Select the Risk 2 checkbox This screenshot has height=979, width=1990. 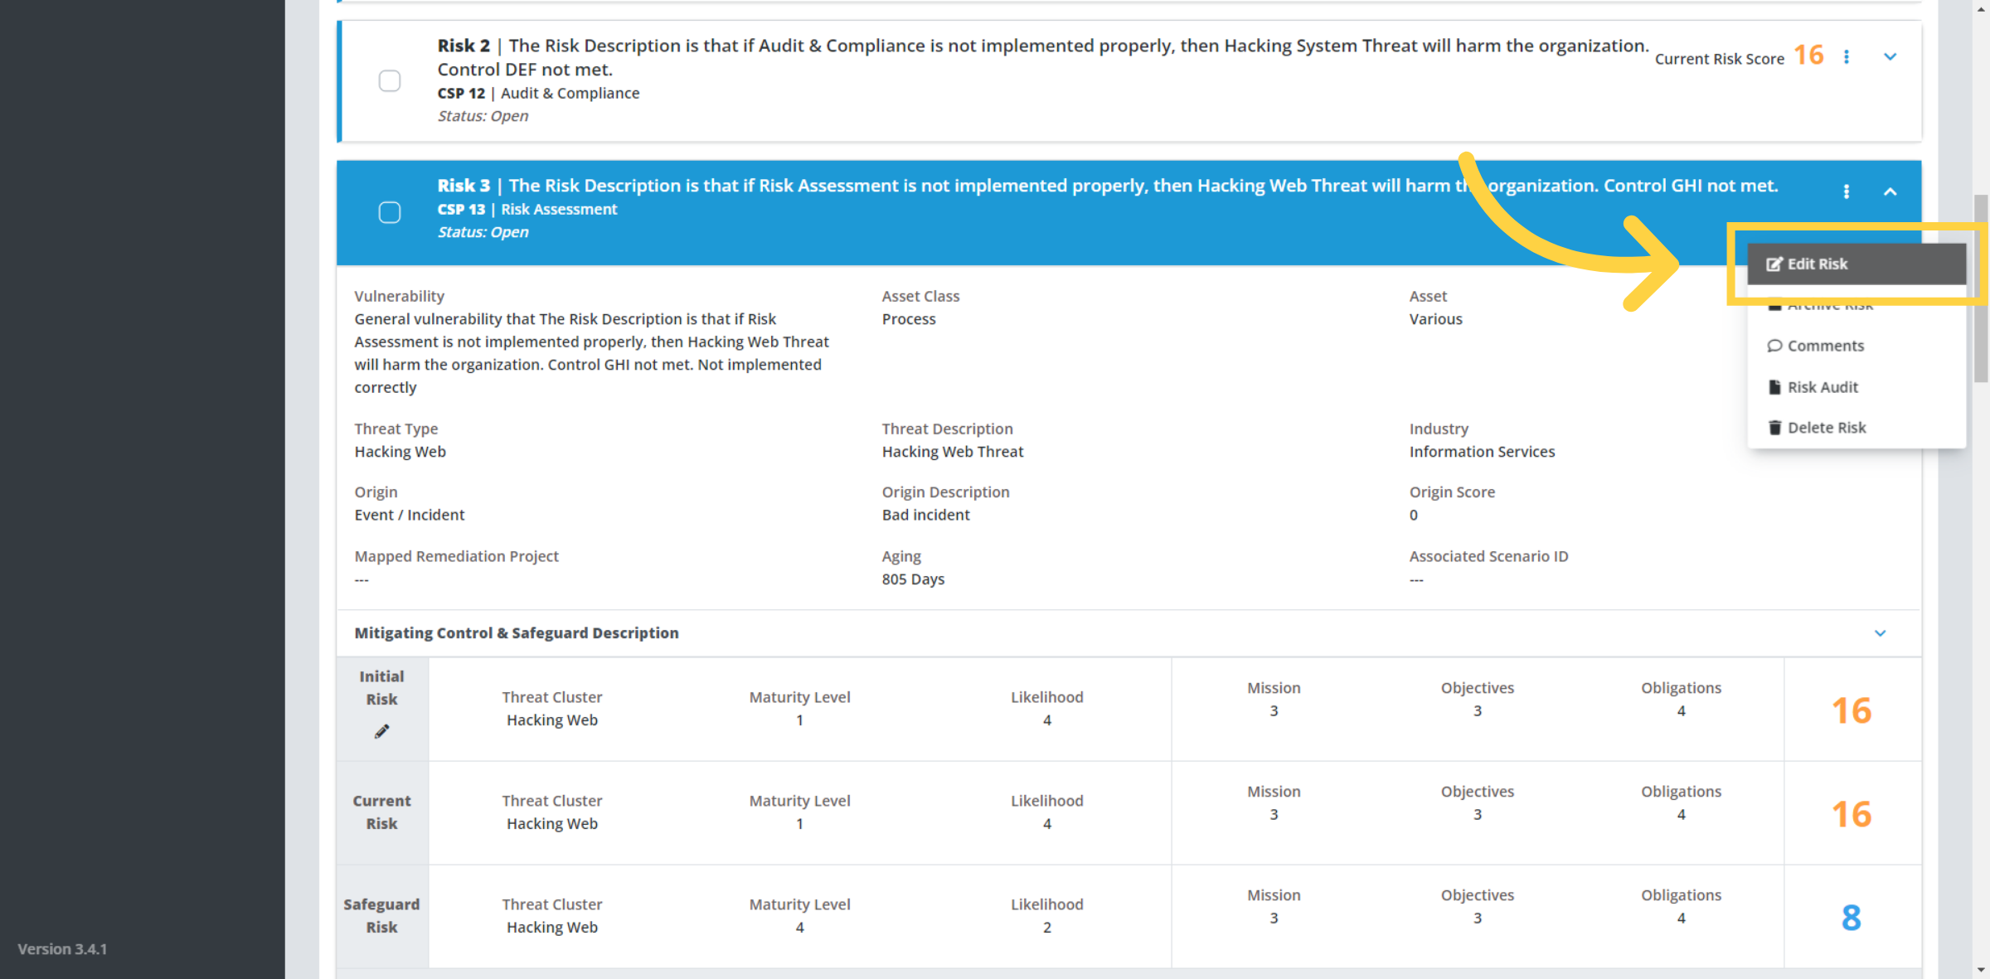coord(390,80)
